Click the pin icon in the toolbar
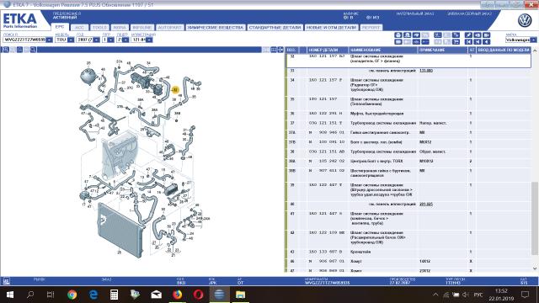The width and height of the screenshot is (539, 303). [468, 35]
